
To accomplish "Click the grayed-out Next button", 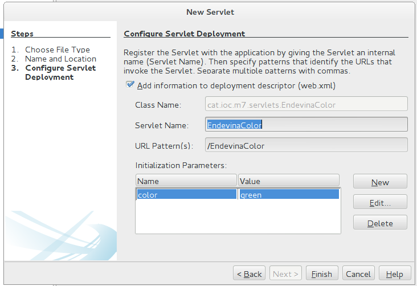I will click(285, 273).
